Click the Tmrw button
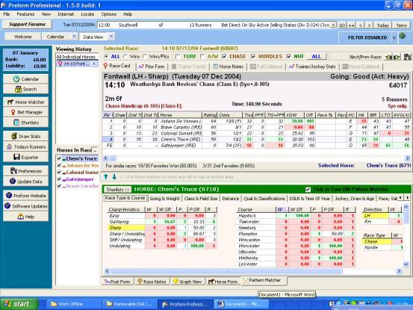Screen dimensions: 413x310 point(401,25)
